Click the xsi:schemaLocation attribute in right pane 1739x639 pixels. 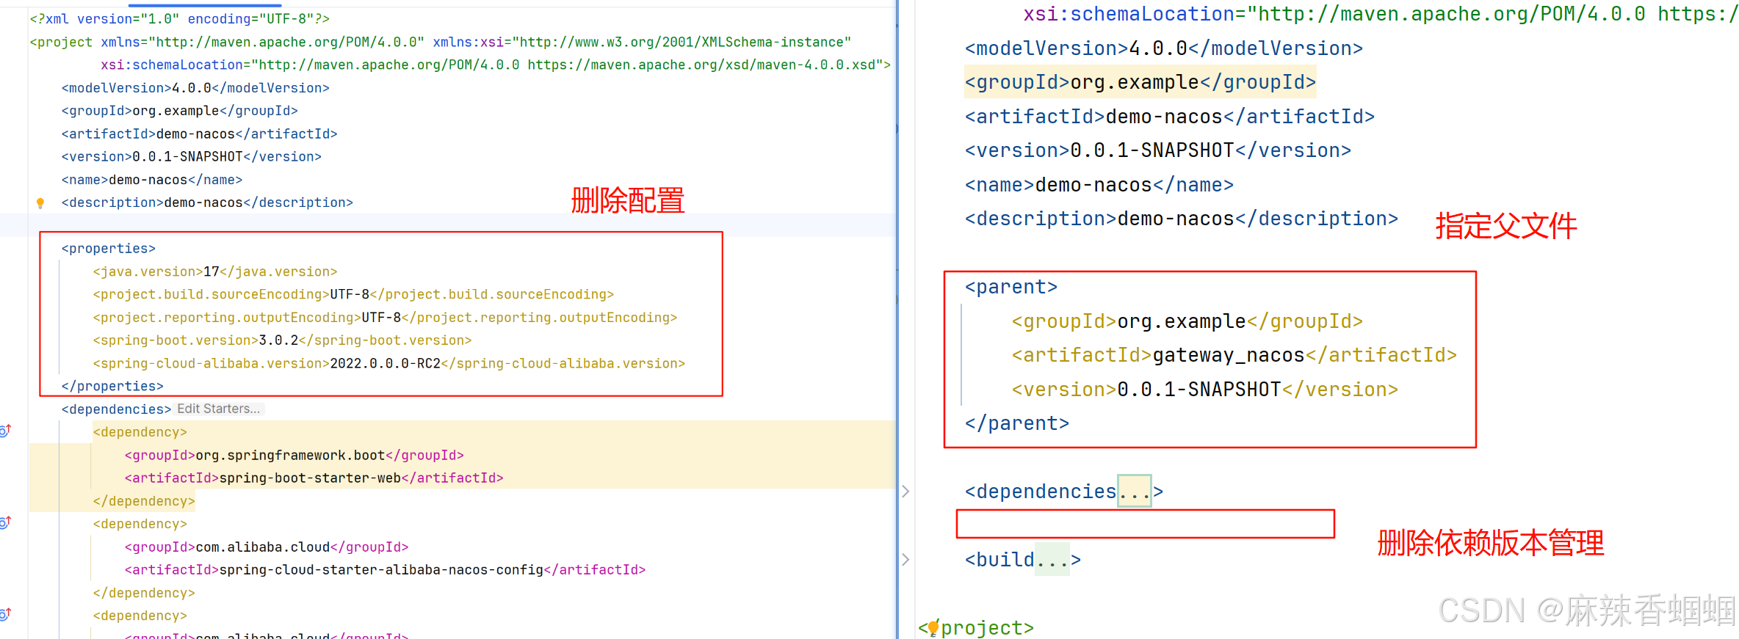(1381, 14)
